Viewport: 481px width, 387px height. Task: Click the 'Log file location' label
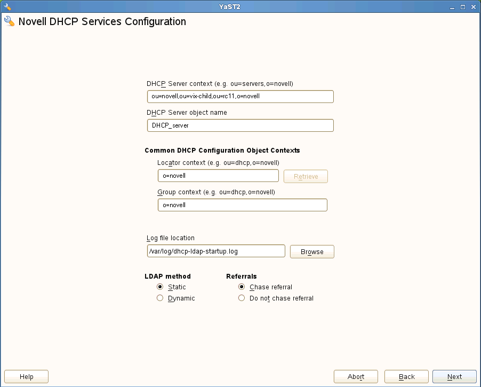171,238
